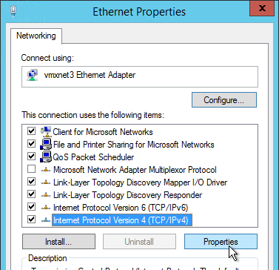Image resolution: width=279 pixels, height=270 pixels.
Task: Open Properties for the selected item
Action: [221, 242]
